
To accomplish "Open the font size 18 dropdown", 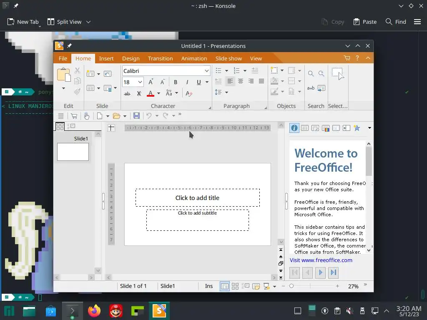I will coord(140,82).
